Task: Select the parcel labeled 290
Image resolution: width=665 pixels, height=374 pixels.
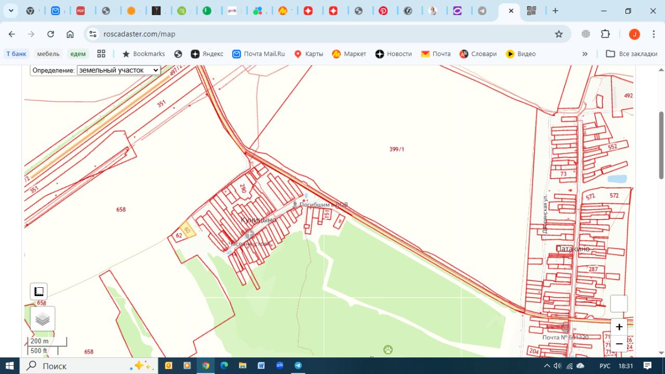Action: (x=243, y=188)
